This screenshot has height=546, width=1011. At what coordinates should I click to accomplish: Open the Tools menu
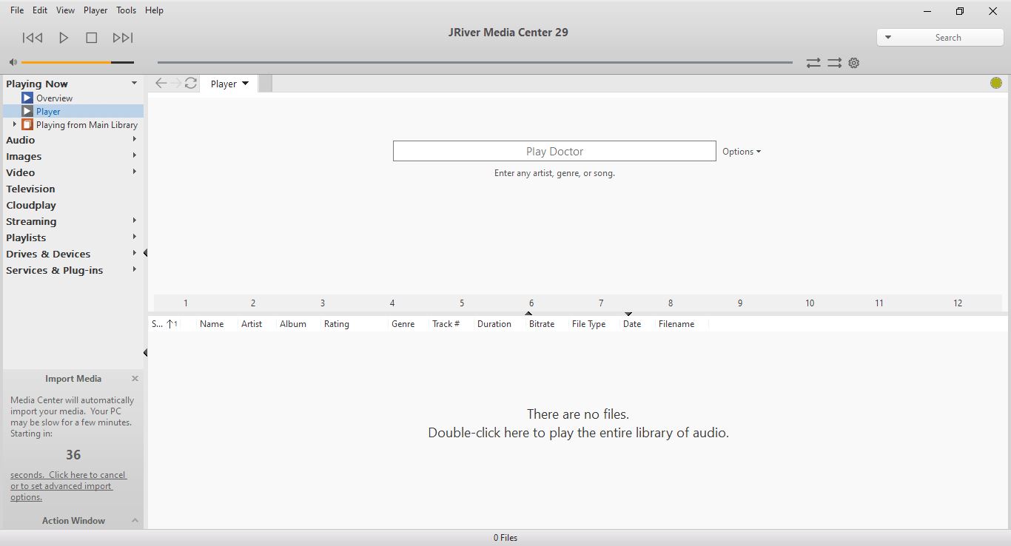click(x=127, y=10)
